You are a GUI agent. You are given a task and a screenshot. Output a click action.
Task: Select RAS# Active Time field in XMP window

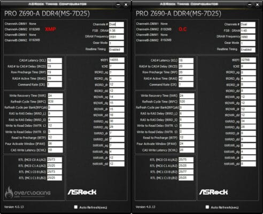(x=55, y=79)
